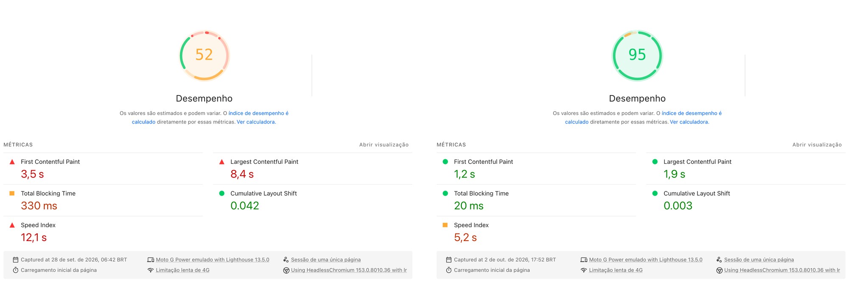Image resolution: width=849 pixels, height=284 pixels.
Task: Click Chromium icon in the 52-score report footer
Action: (x=286, y=270)
